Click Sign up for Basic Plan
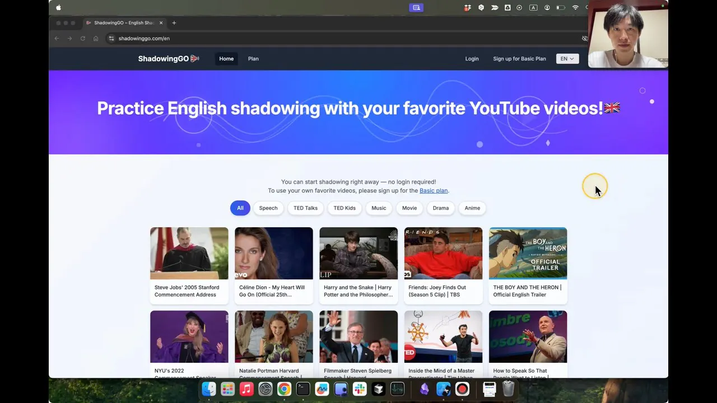This screenshot has height=403, width=717. [x=519, y=59]
